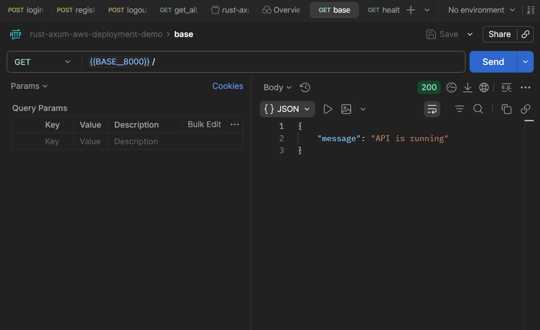Image resolution: width=540 pixels, height=330 pixels.
Task: Save response as example (e.g.) icon
Action: coord(506,87)
